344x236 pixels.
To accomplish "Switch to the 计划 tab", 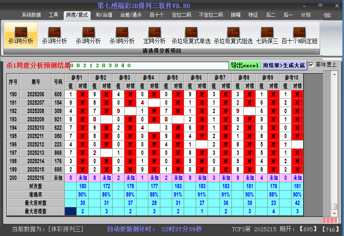I will (305, 15).
